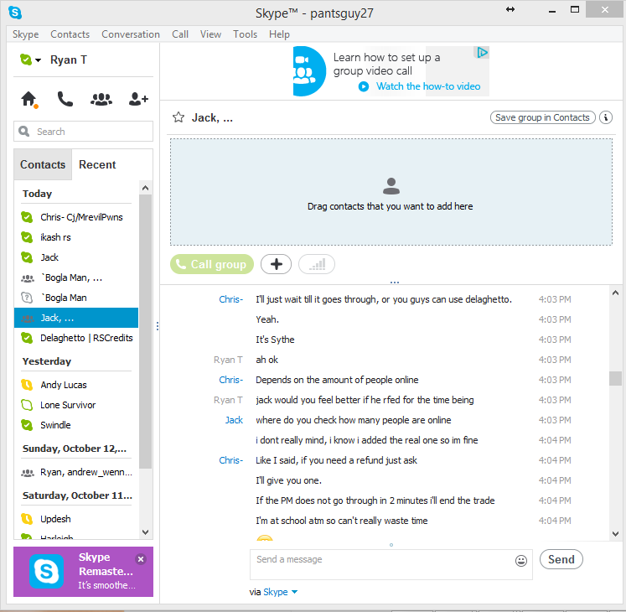Click Save group in Contacts button

coord(542,117)
